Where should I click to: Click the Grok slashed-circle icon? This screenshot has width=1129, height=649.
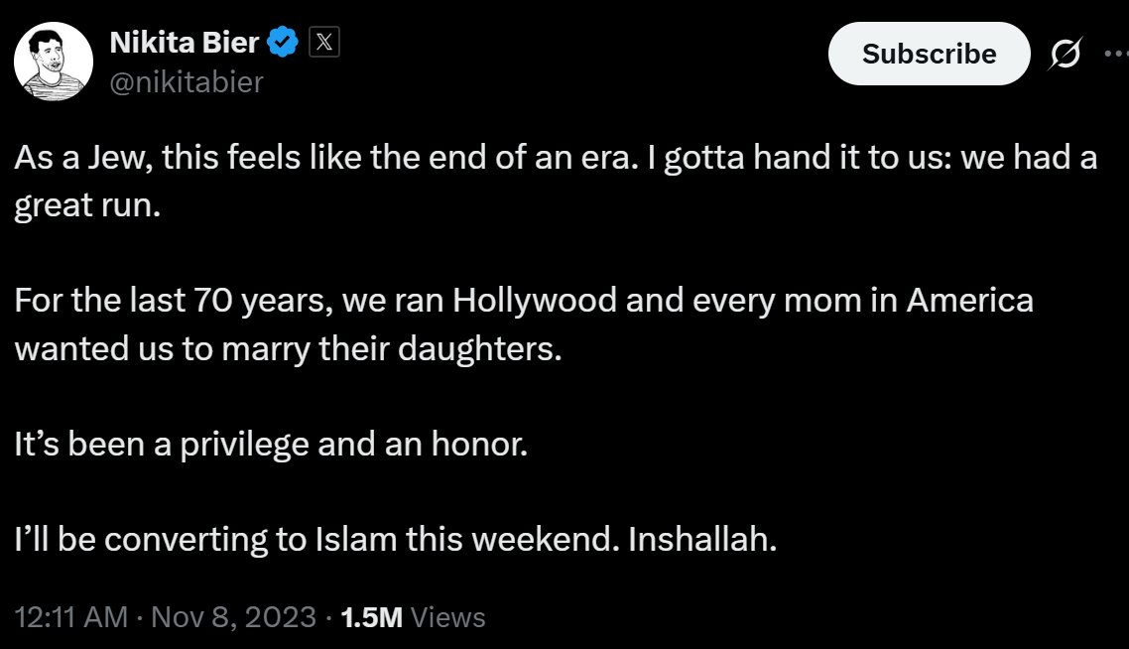[1065, 57]
